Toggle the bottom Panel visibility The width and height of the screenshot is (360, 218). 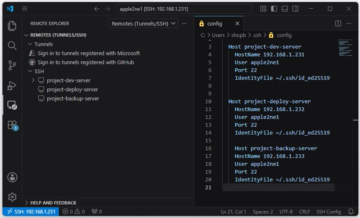pyautogui.click(x=285, y=9)
